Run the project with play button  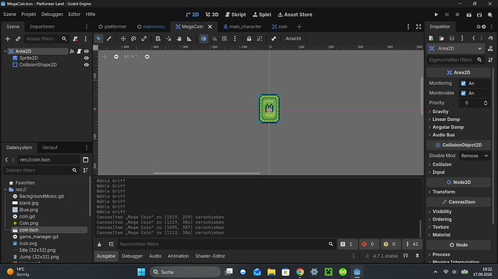(436, 14)
